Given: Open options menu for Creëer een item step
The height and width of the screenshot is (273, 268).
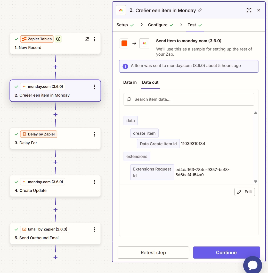Looking at the screenshot, I should pos(94,87).
